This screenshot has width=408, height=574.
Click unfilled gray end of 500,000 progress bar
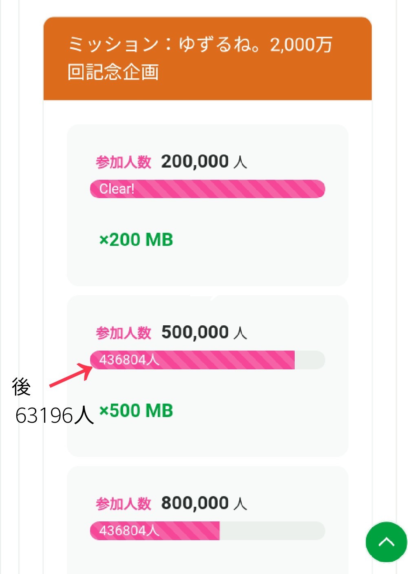tap(309, 360)
